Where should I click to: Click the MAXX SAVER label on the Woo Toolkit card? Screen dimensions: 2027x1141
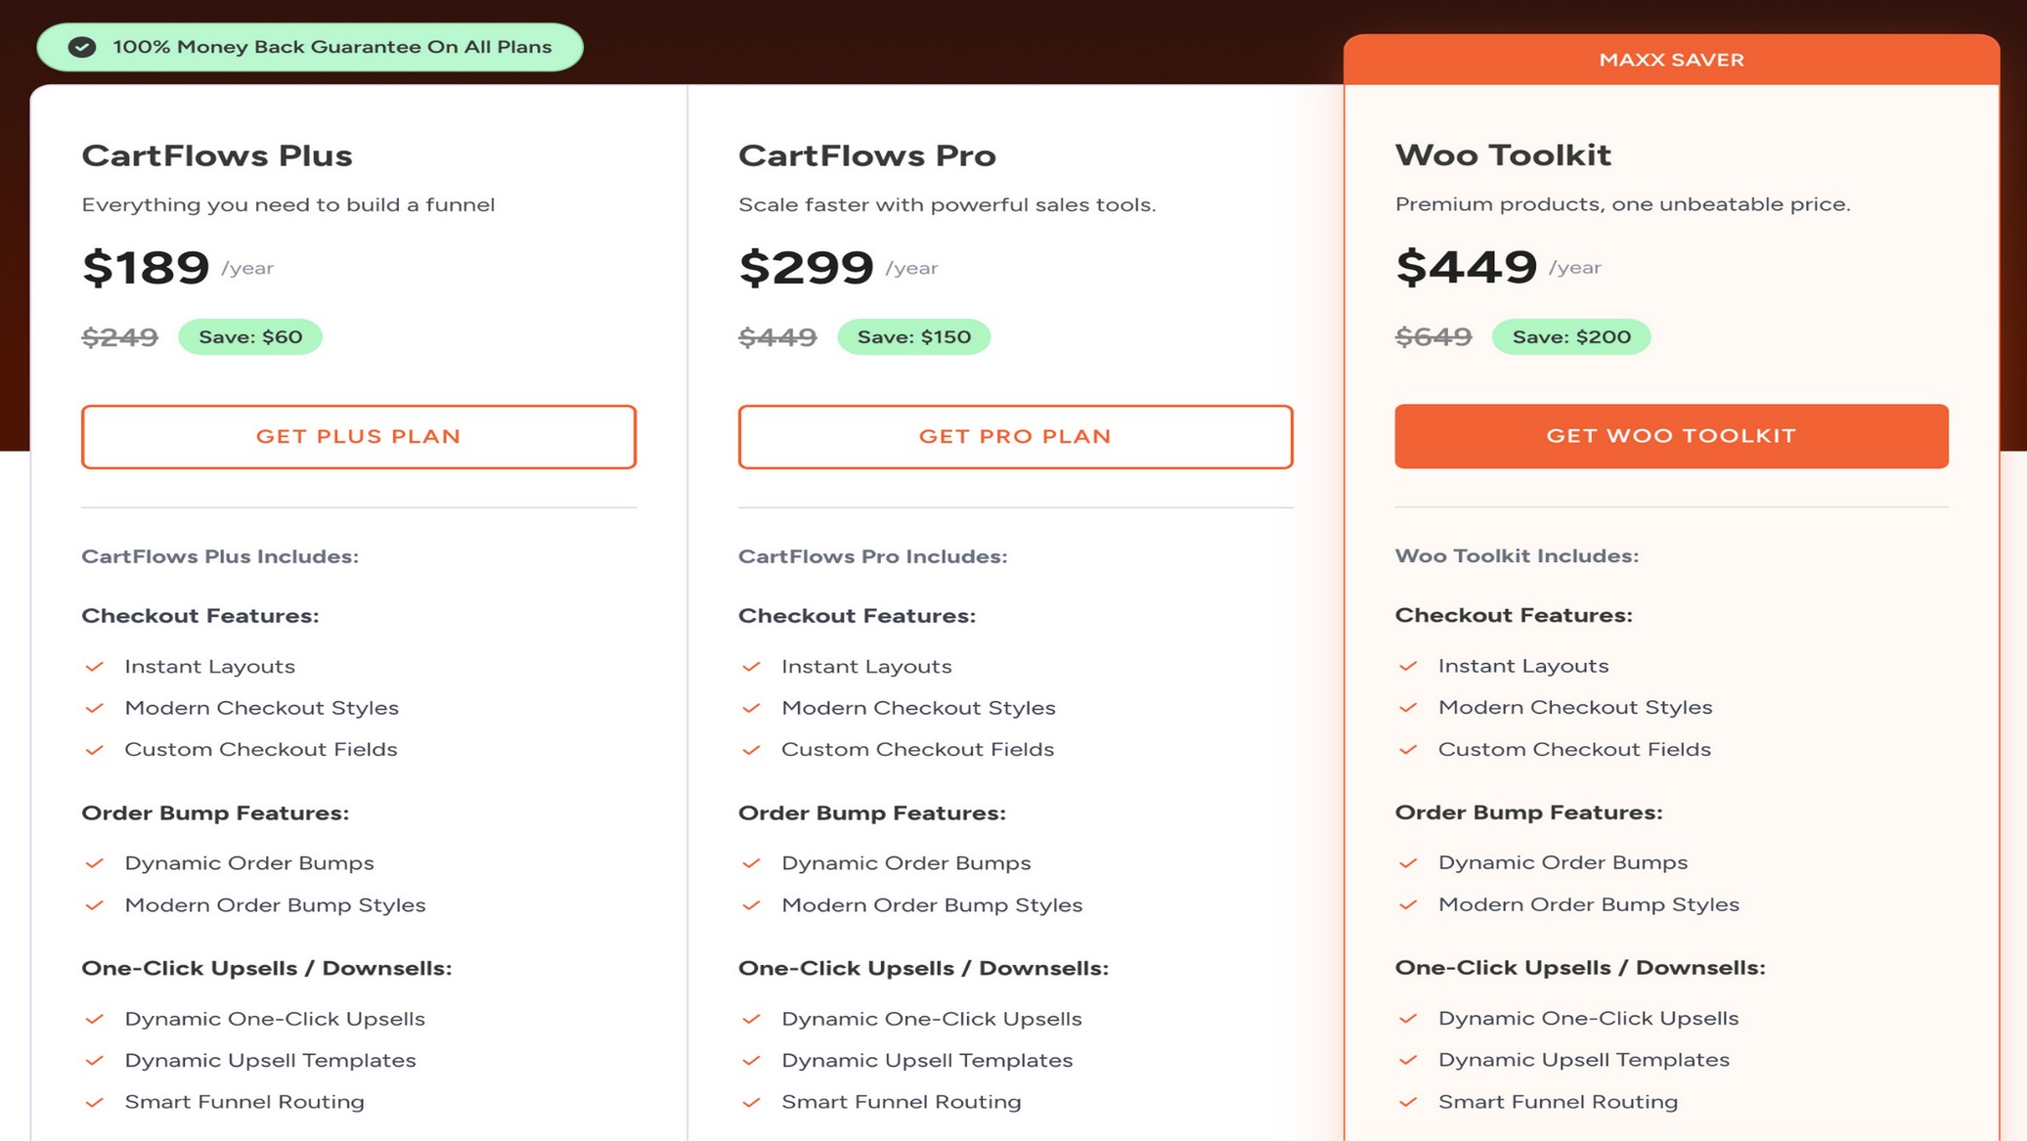click(x=1672, y=59)
